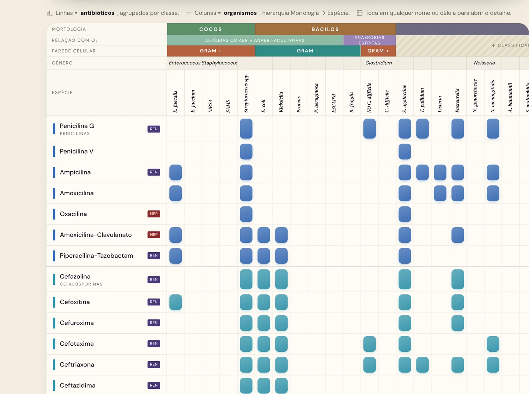Open Cefotaxima × NO C. difficile cell
The image size is (529, 394).
[x=370, y=344]
